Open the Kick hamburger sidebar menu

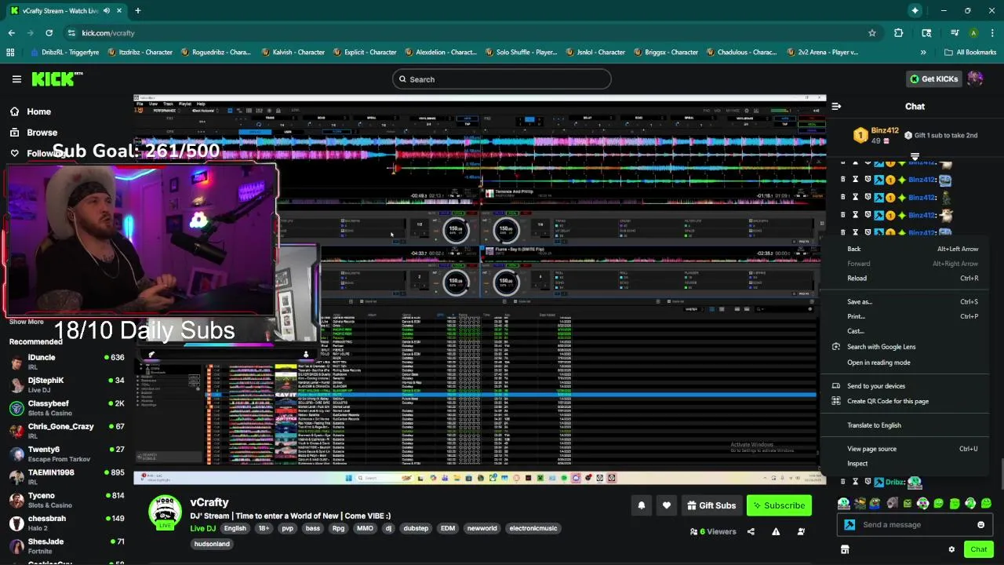pos(16,78)
